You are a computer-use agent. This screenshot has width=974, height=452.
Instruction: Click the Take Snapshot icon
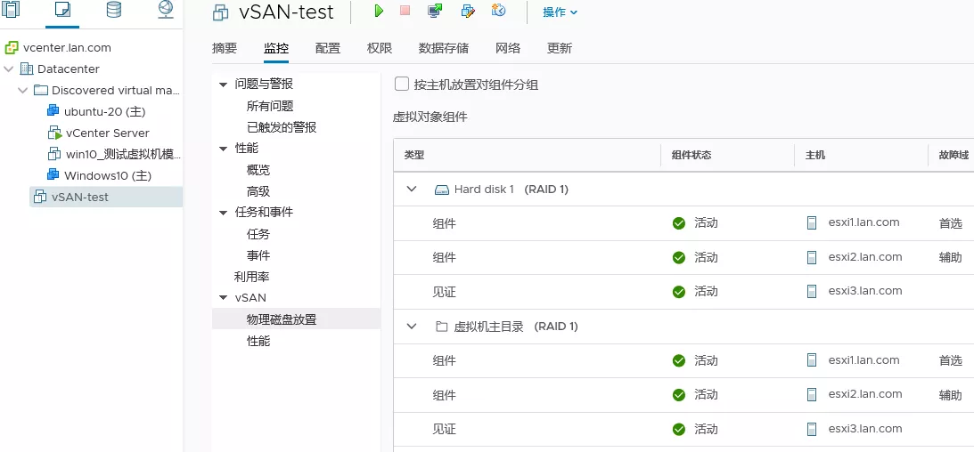[498, 12]
